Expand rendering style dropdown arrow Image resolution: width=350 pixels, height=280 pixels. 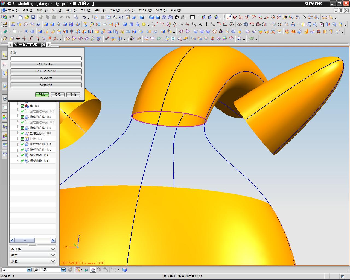coord(147,17)
